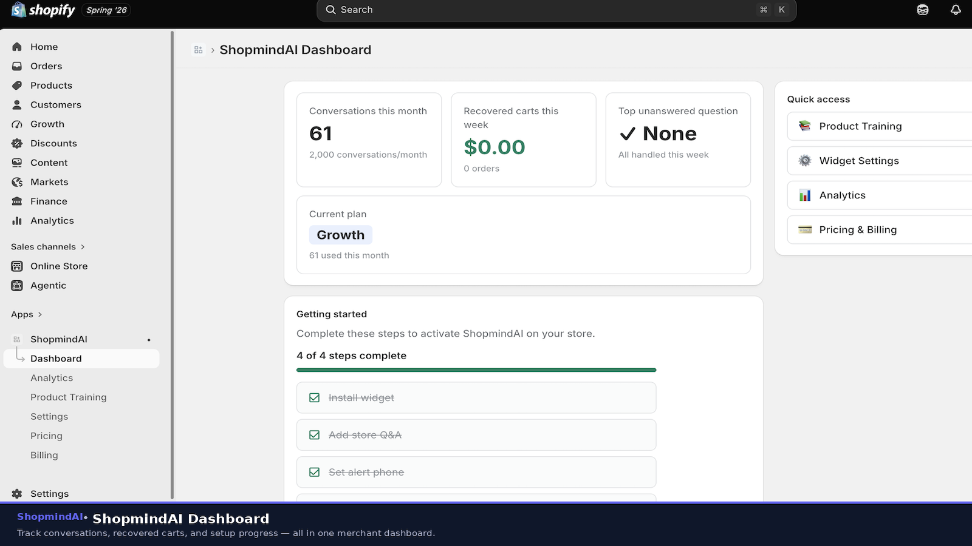Click the ShopmindAI app icon in sidebar

[17, 339]
